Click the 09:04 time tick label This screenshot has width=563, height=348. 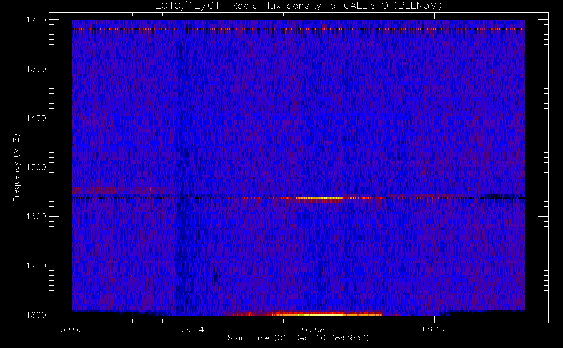pos(192,330)
